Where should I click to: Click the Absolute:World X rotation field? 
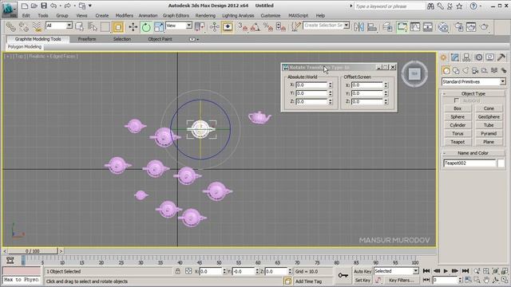pyautogui.click(x=311, y=85)
